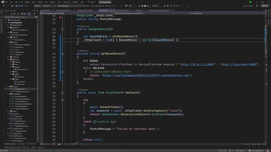
Task: Click the master branch status bar icon
Action: (x=237, y=150)
